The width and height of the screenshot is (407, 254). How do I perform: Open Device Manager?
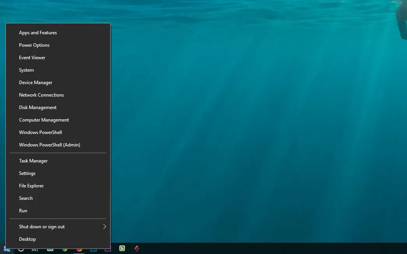35,82
